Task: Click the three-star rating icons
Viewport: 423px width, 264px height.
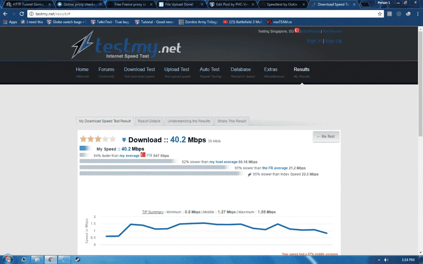Action: [x=98, y=139]
